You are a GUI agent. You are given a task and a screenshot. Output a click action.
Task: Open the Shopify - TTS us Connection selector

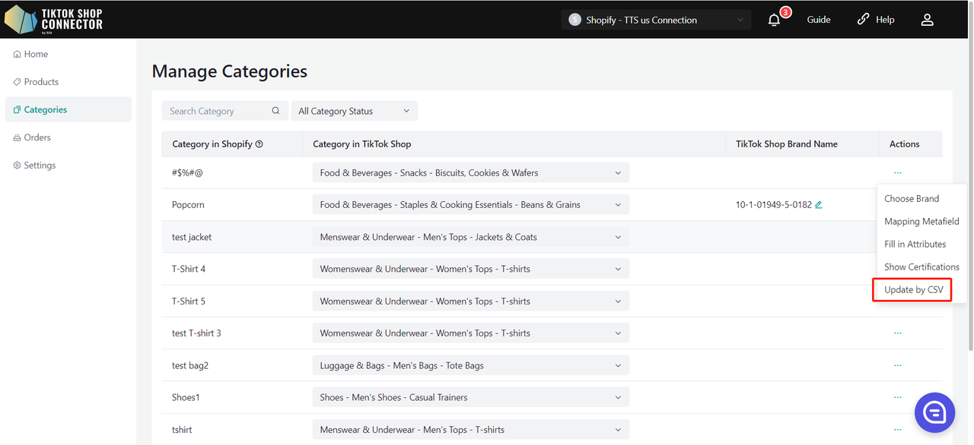[656, 20]
